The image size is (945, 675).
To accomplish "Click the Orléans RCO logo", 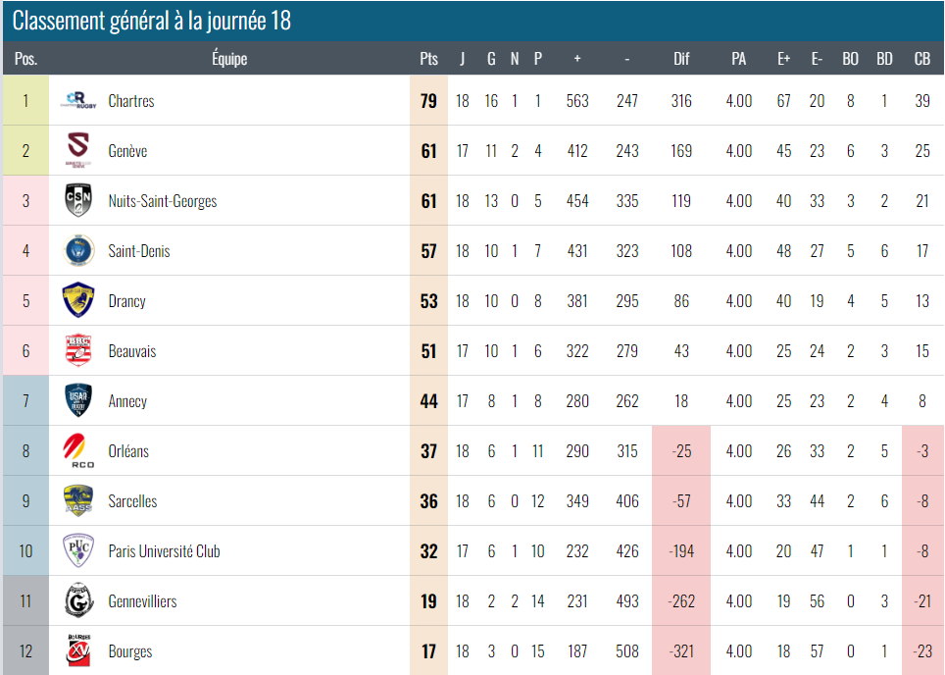I will click(x=78, y=450).
